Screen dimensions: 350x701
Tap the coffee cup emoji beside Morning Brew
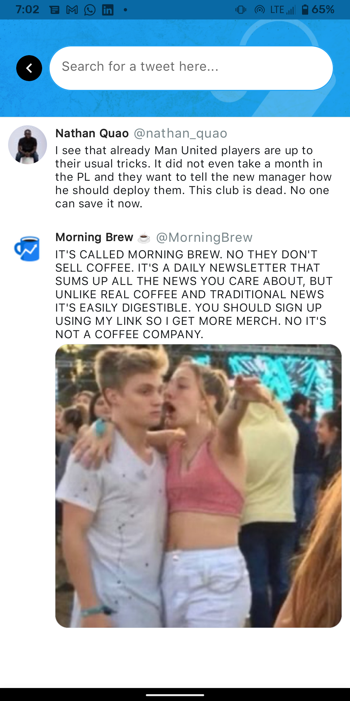tap(144, 238)
